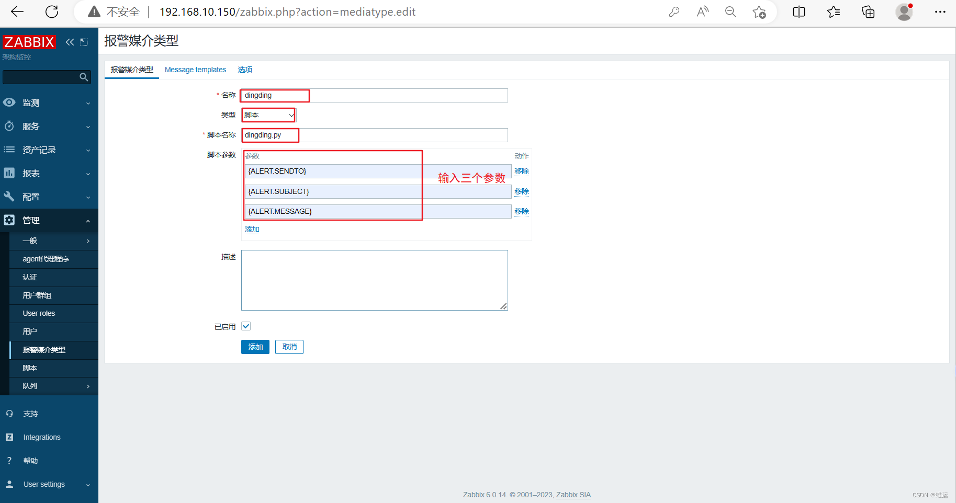Switch to the 报警媒介类型 tab
Image resolution: width=956 pixels, height=503 pixels.
point(132,70)
